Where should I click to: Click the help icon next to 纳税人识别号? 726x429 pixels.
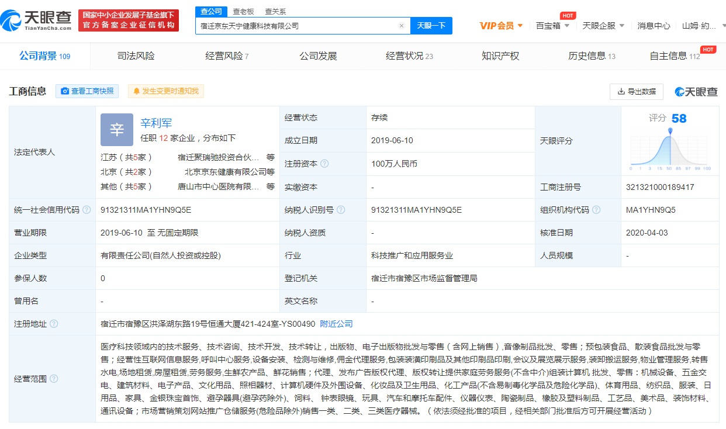click(341, 210)
